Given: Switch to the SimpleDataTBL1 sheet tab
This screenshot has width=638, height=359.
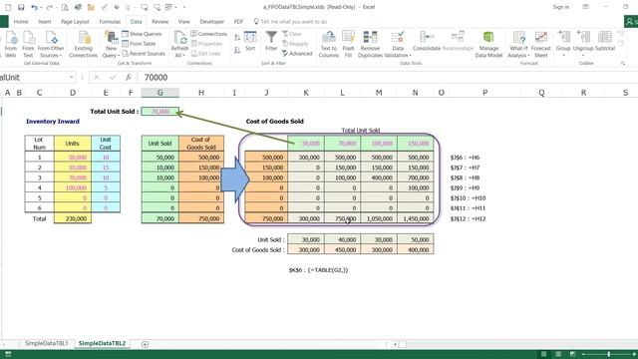Looking at the screenshot, I should pos(47,343).
